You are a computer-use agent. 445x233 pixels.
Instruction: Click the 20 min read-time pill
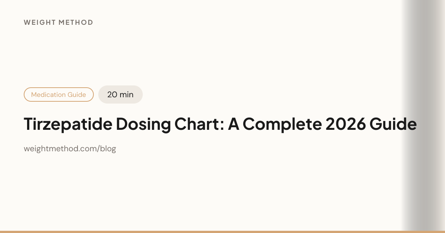pyautogui.click(x=121, y=95)
